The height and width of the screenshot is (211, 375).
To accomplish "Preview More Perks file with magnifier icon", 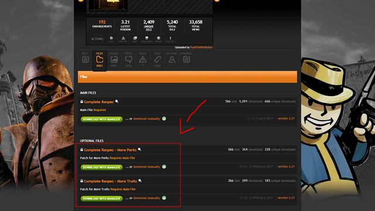I will [x=139, y=149].
